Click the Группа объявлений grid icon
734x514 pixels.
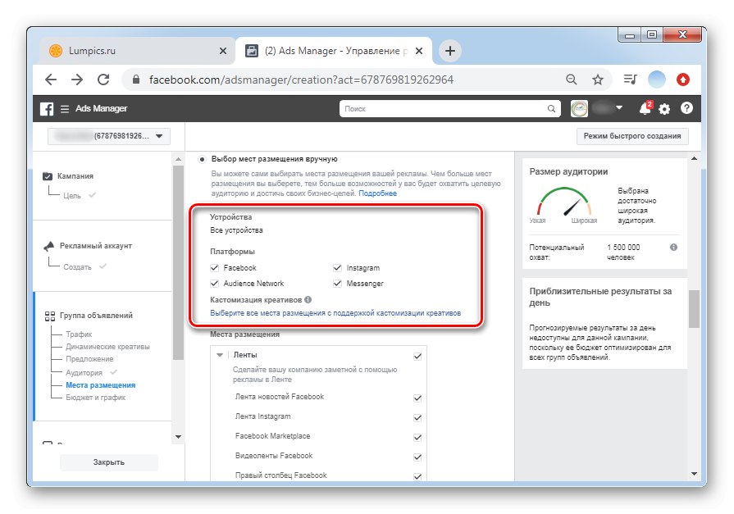tap(50, 316)
